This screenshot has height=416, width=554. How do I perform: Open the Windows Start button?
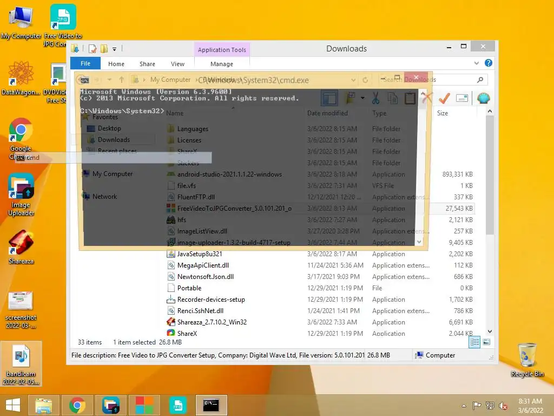tap(13, 405)
